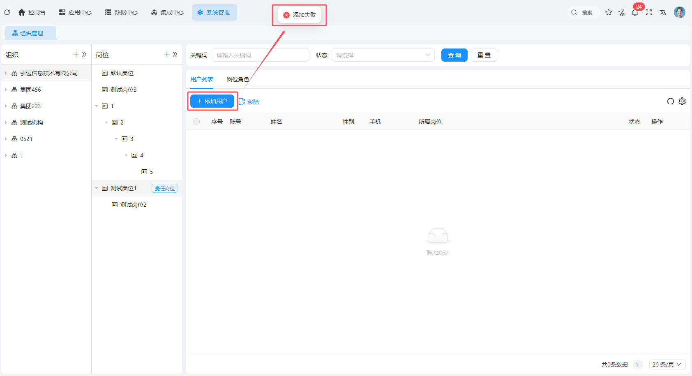Click the 重置 button
The image size is (692, 376).
[x=484, y=55]
